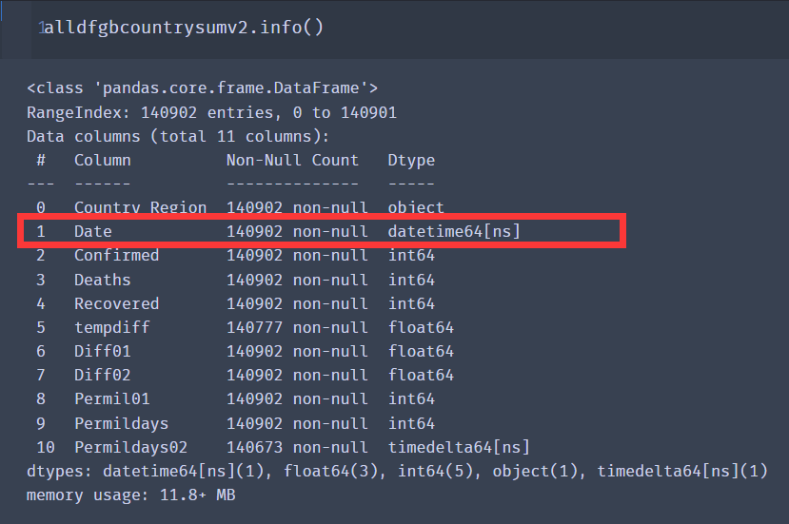Click the 'memory usage: 11.8+ MB' line
The image size is (789, 524).
(130, 495)
